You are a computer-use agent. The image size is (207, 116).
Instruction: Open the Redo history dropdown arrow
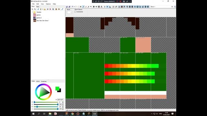[x=78, y=7]
